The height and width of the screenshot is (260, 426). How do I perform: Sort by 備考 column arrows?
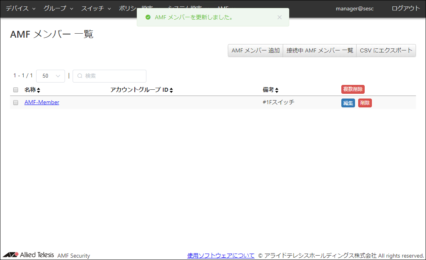tap(277, 90)
